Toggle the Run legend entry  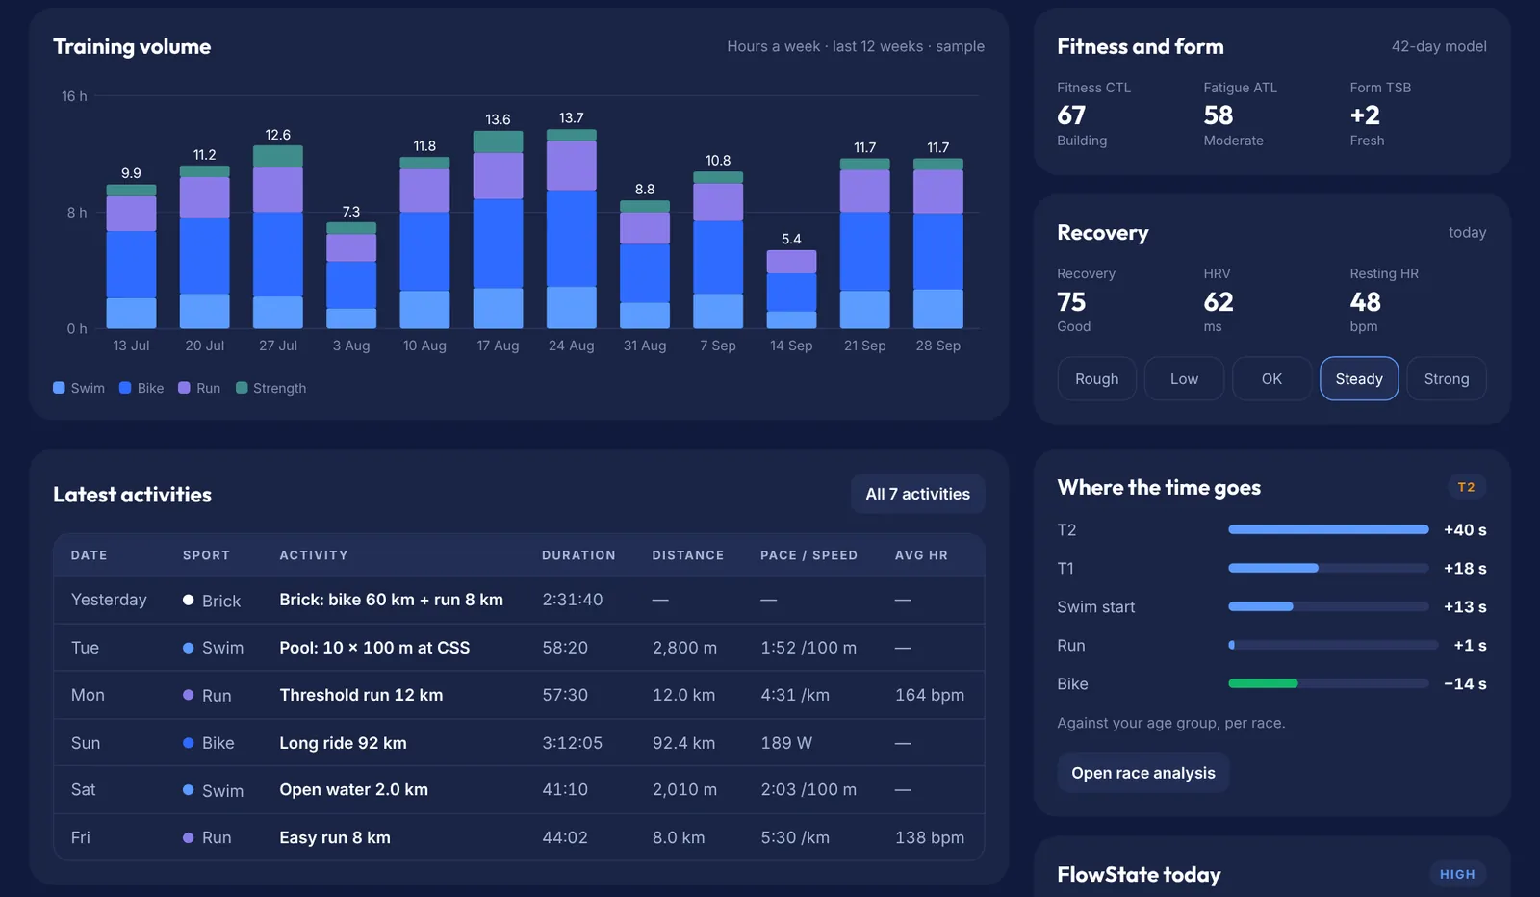pyautogui.click(x=199, y=388)
